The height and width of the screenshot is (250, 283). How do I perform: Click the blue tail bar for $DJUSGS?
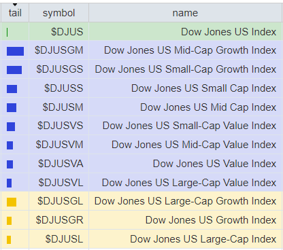point(14,70)
